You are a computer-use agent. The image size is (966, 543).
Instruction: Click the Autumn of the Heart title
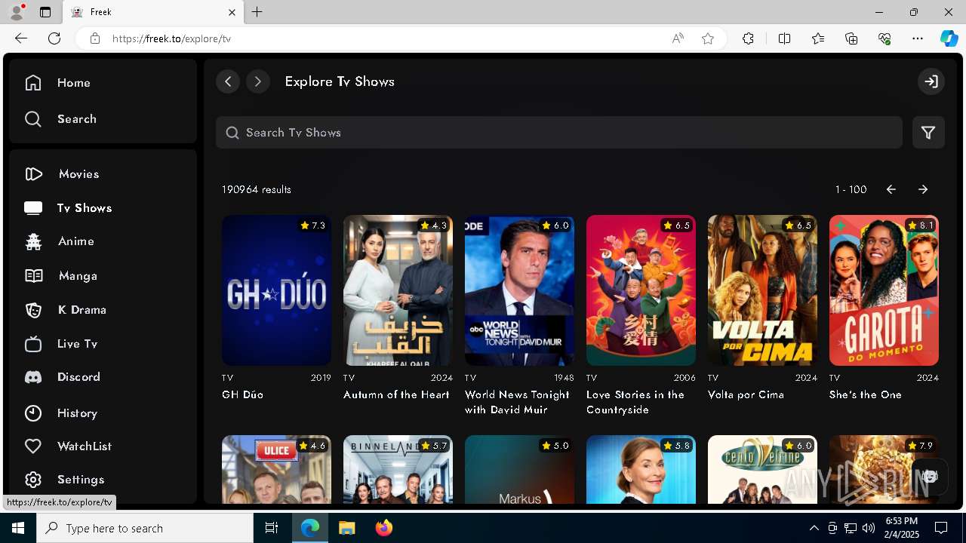[x=396, y=394]
